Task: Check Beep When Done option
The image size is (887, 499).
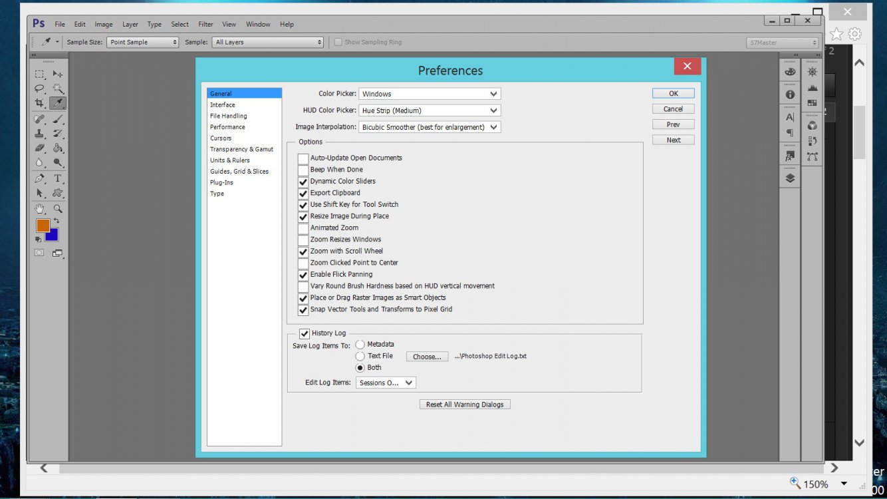Action: (303, 170)
